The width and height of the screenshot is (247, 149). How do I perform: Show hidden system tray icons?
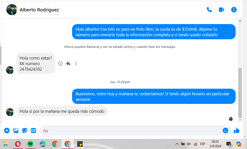coord(177,144)
